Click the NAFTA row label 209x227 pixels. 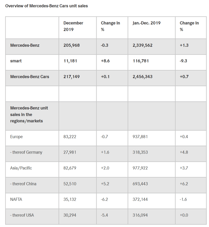point(16,199)
